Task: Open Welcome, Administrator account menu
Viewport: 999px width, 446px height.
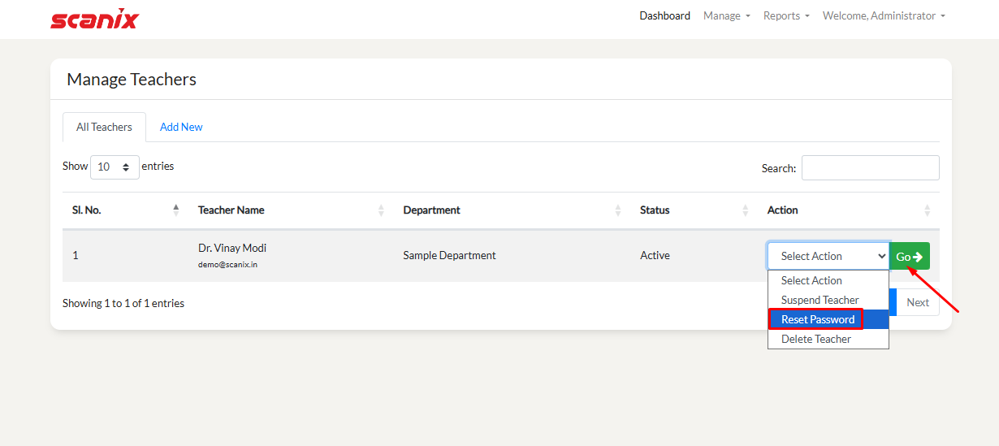Action: (883, 15)
